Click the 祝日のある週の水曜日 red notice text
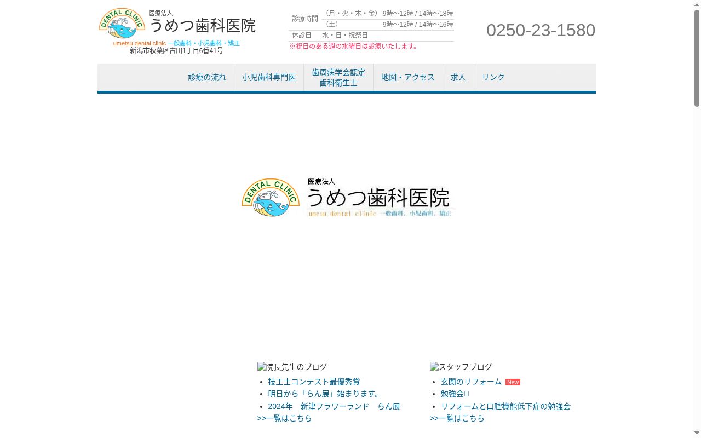The width and height of the screenshot is (701, 438). click(x=354, y=46)
